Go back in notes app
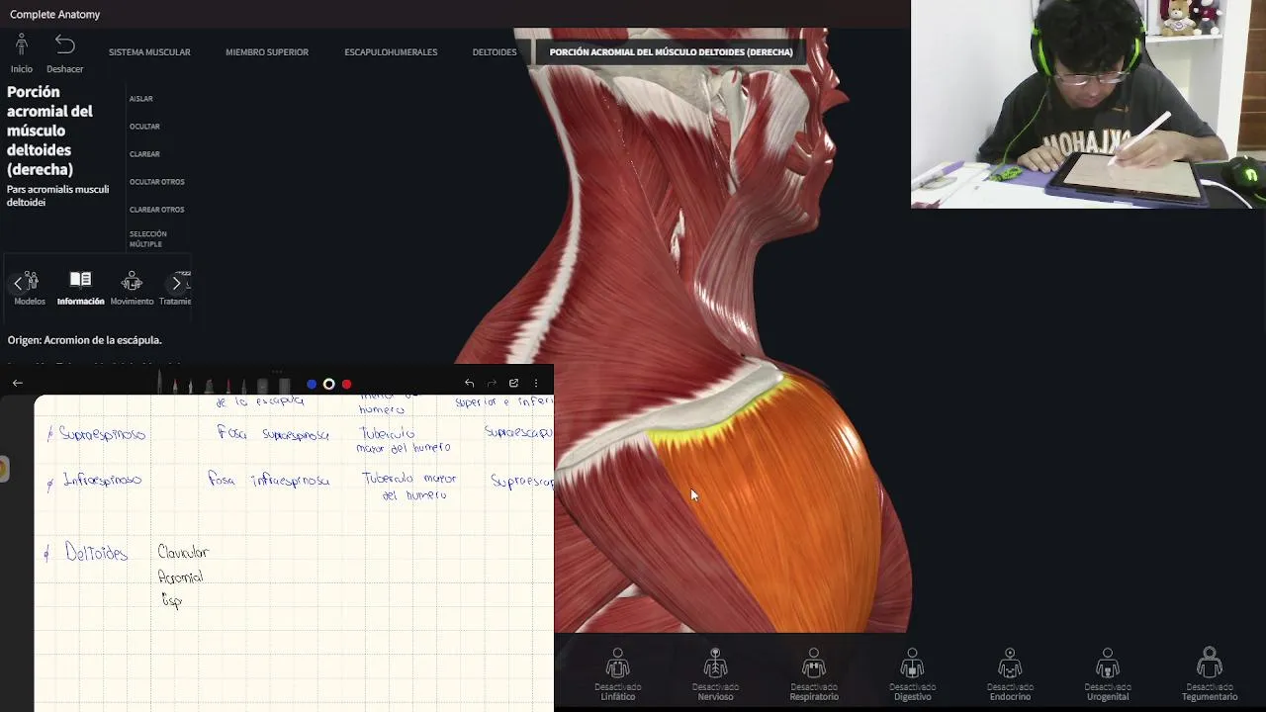The height and width of the screenshot is (712, 1266). tap(17, 383)
